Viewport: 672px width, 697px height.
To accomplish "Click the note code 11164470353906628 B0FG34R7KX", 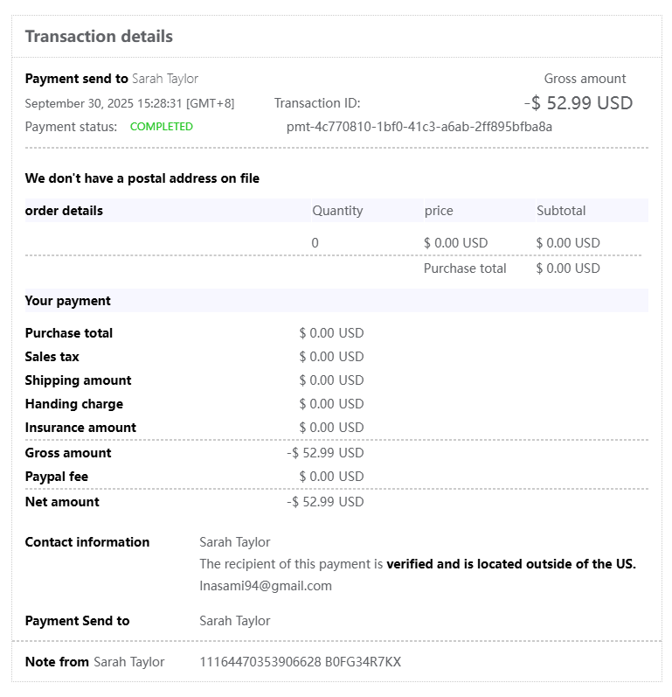I will (x=301, y=662).
